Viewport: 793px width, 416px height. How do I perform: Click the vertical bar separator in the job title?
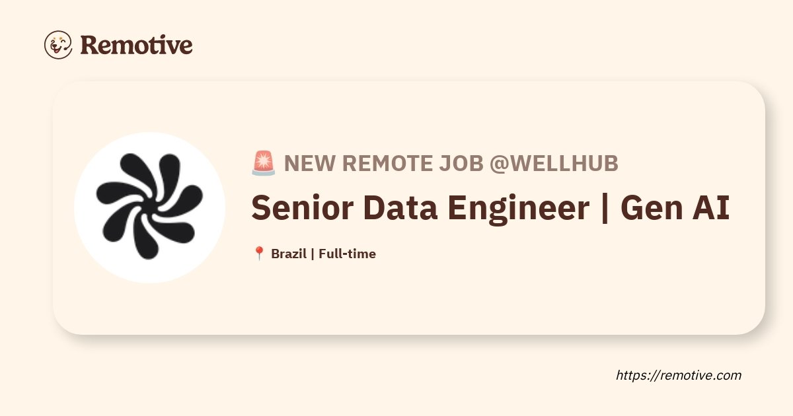pyautogui.click(x=605, y=209)
